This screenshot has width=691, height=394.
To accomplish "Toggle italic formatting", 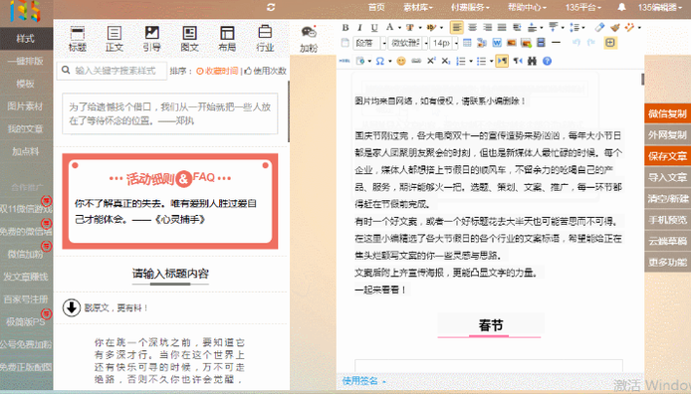I will pyautogui.click(x=359, y=27).
